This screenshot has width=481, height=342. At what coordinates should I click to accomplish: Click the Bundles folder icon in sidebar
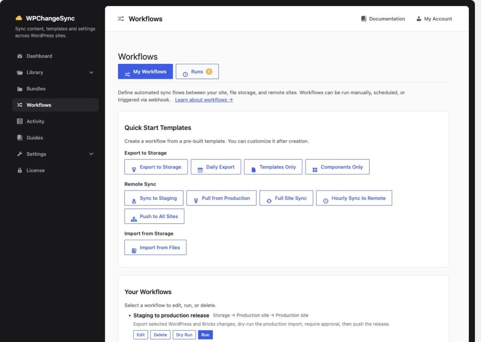pos(20,89)
